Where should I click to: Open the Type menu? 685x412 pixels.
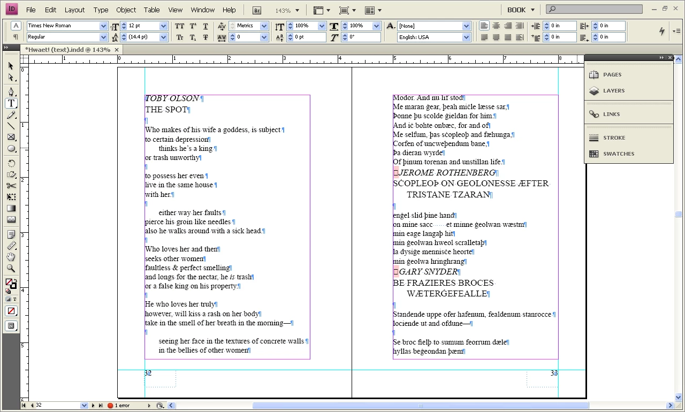point(101,10)
